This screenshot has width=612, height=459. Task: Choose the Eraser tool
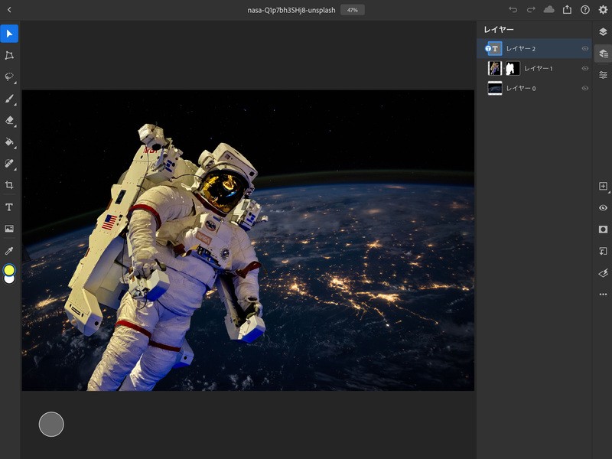[x=9, y=120]
